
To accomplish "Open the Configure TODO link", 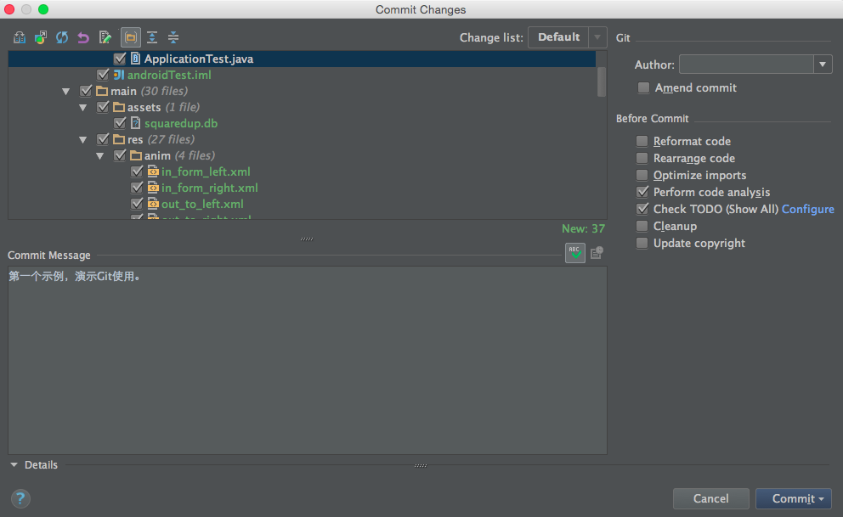I will (x=807, y=209).
